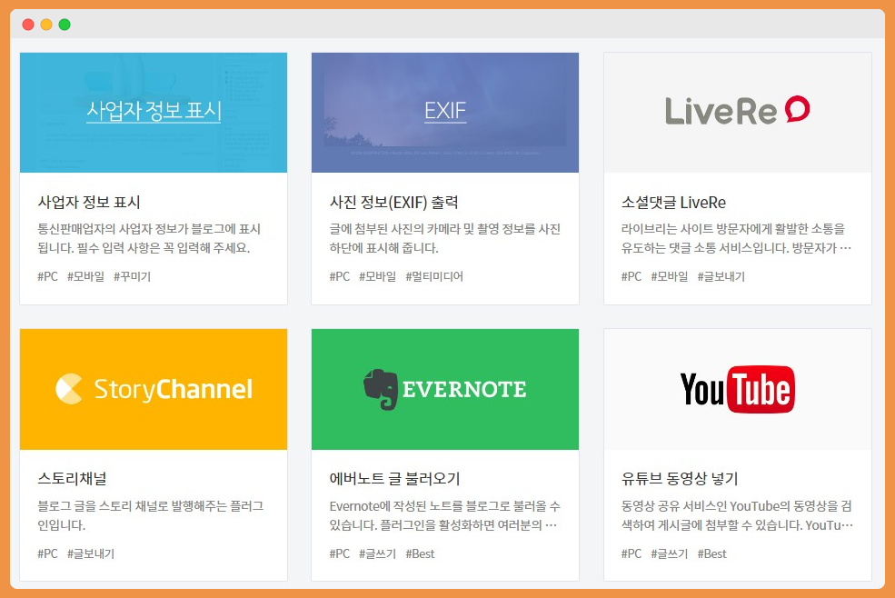
Task: Open the EXIF banner thumbnail
Action: coord(445,113)
